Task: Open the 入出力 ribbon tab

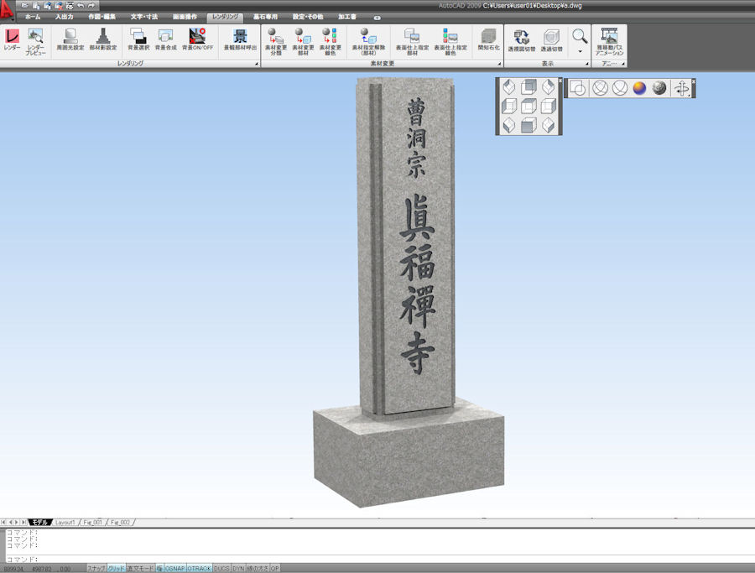Action: tap(64, 17)
